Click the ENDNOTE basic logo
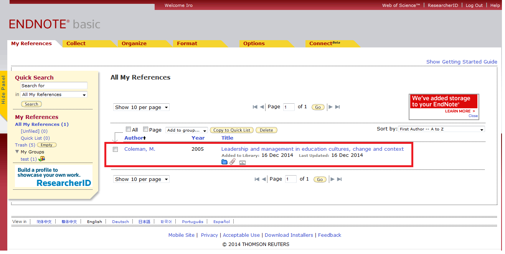This screenshot has height=254, width=505. [x=54, y=24]
